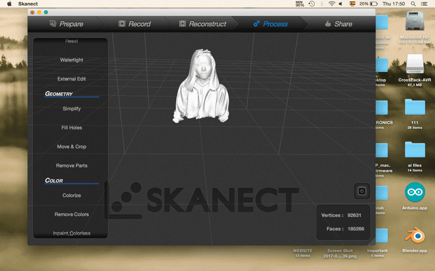
Task: Click the Bluetooth menu bar icon
Action: (x=322, y=4)
